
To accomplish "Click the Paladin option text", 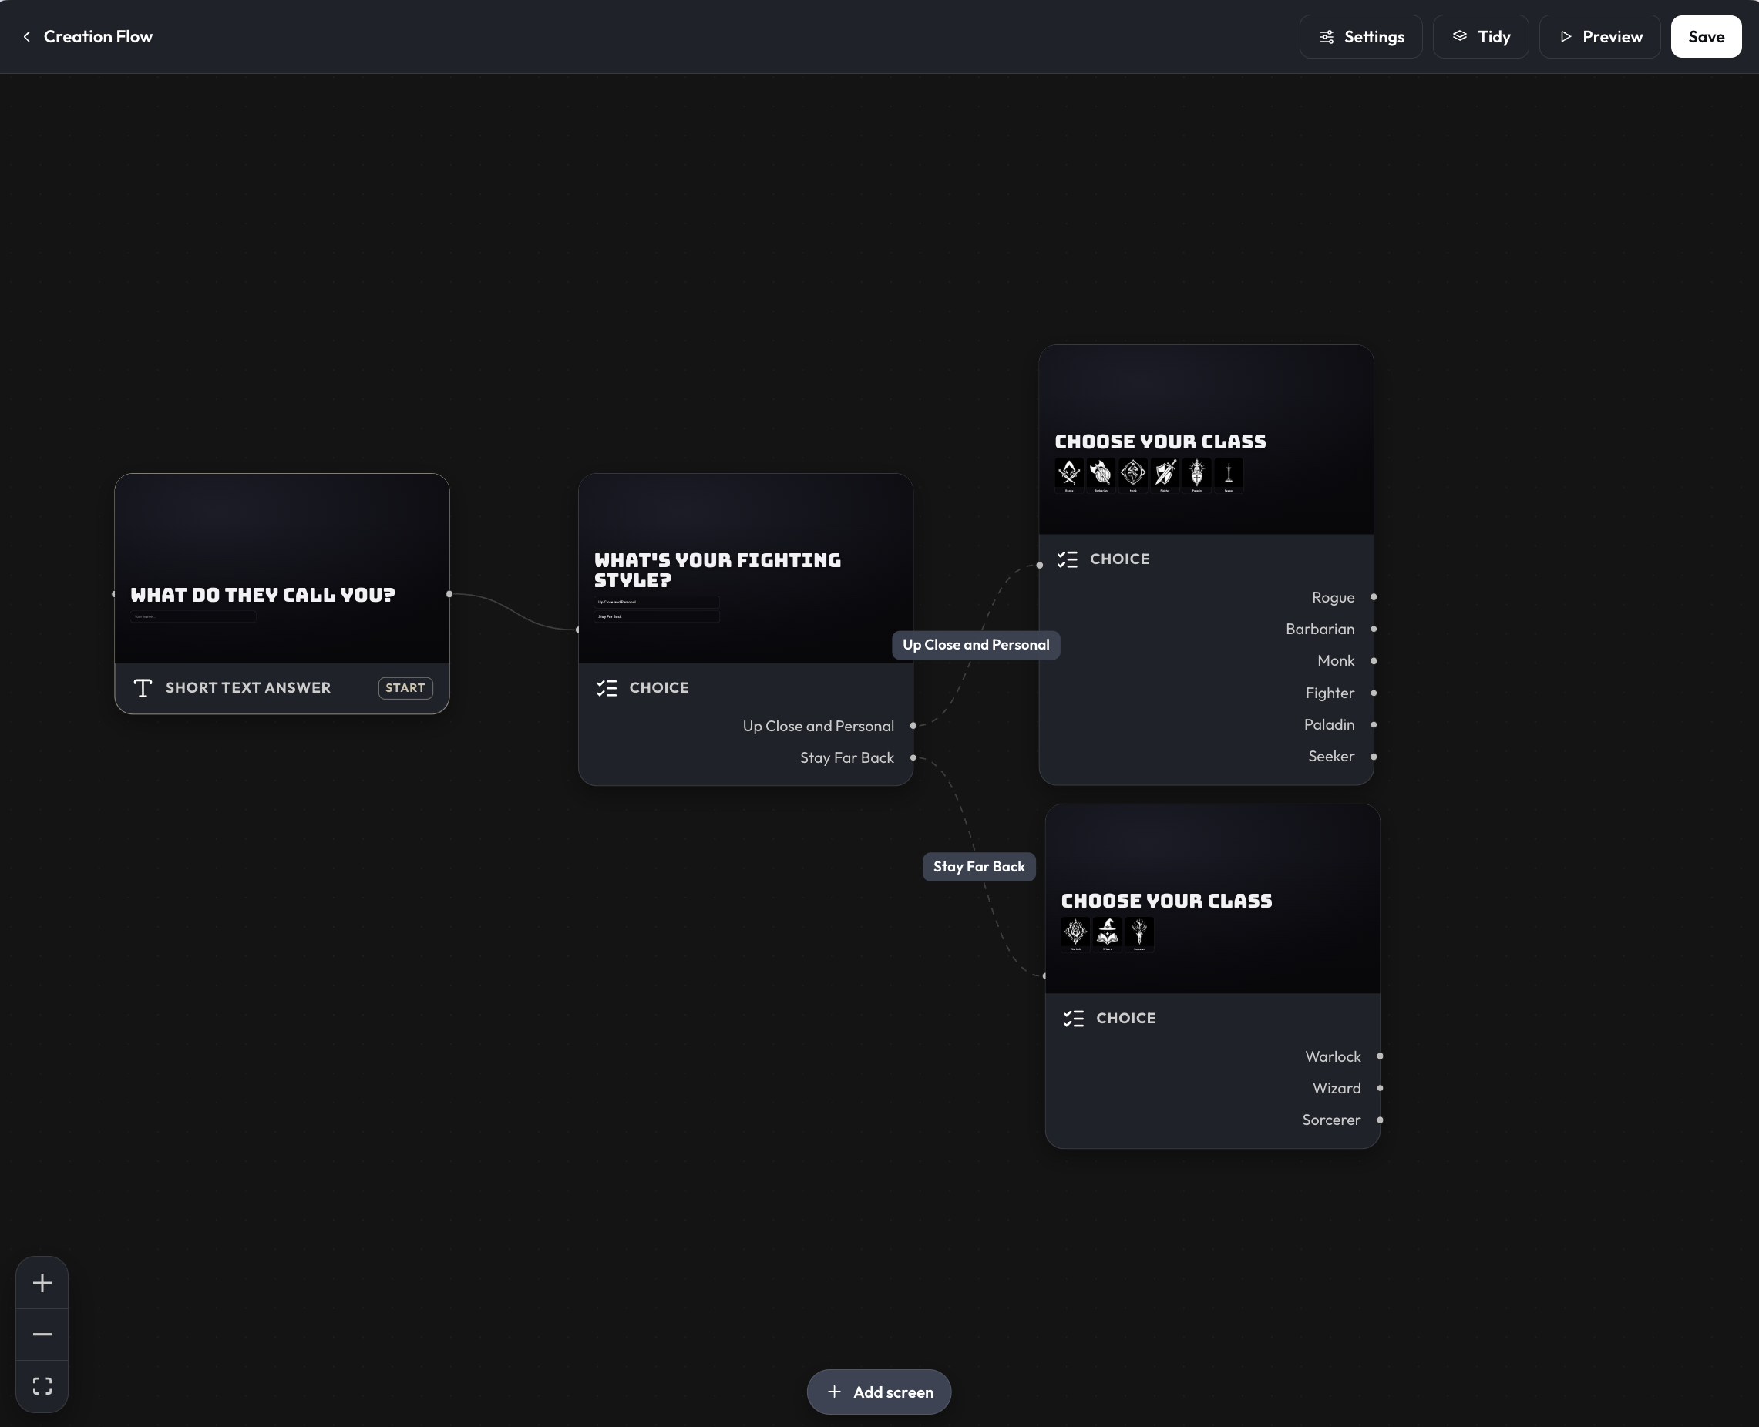I will (1329, 725).
